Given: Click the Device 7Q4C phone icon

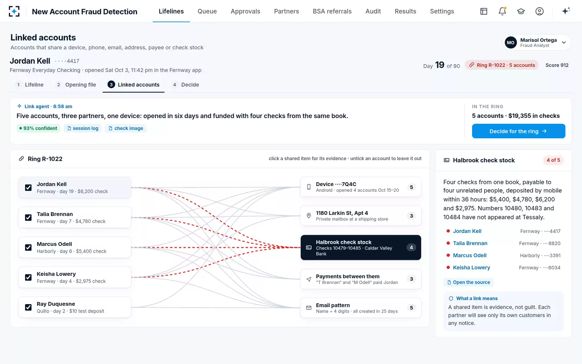Looking at the screenshot, I should pyautogui.click(x=309, y=187).
